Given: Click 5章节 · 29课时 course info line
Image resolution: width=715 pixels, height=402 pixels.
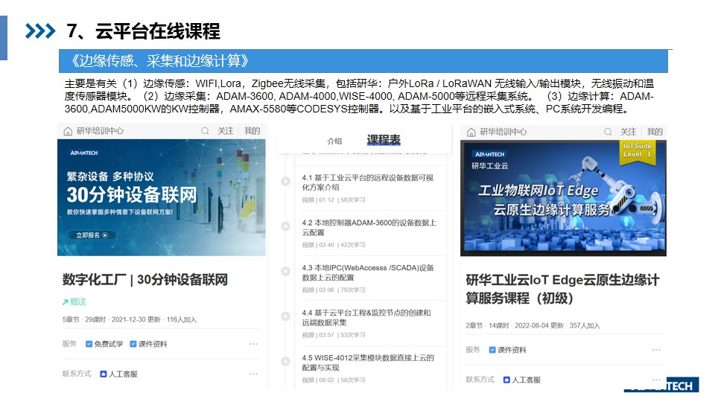Looking at the screenshot, I should pyautogui.click(x=130, y=319).
